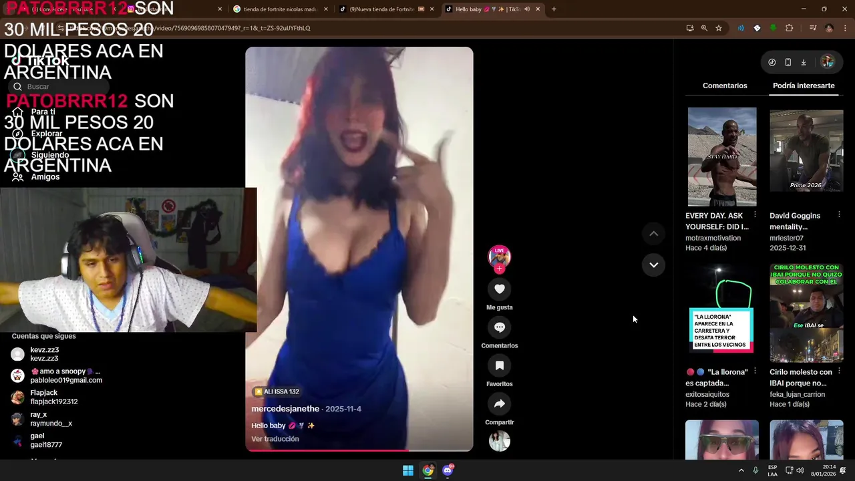
Task: Open the clock showing 20:14
Action: 822,470
